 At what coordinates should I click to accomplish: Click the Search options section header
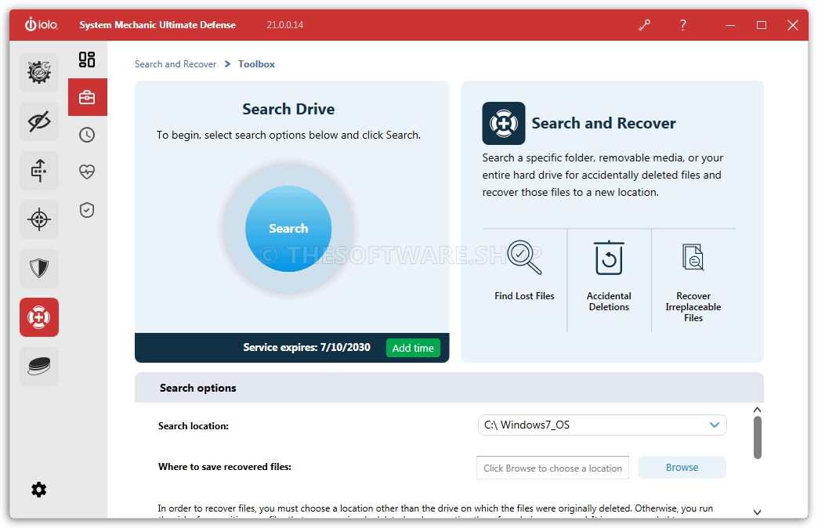[449, 388]
